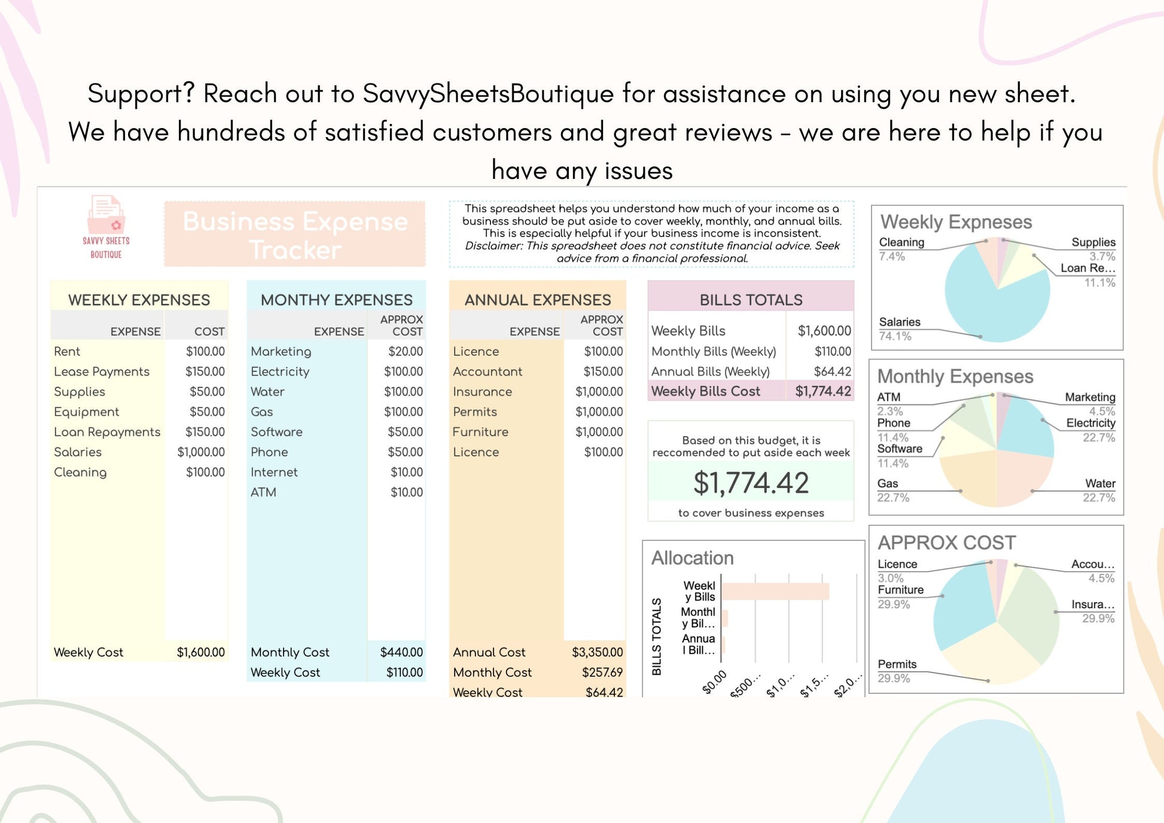This screenshot has height=823, width=1164.
Task: Select the Monthly Bills (Weekly) $110.00 value
Action: (x=832, y=352)
